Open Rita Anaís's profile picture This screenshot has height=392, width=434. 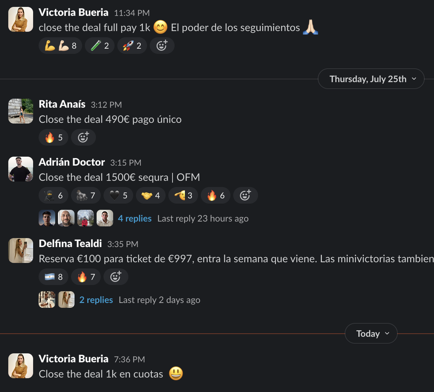[x=21, y=111]
